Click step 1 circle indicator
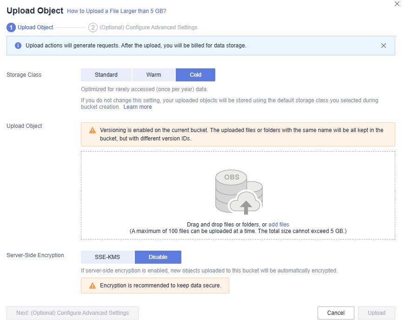This screenshot has height=326, width=405. tap(11, 27)
